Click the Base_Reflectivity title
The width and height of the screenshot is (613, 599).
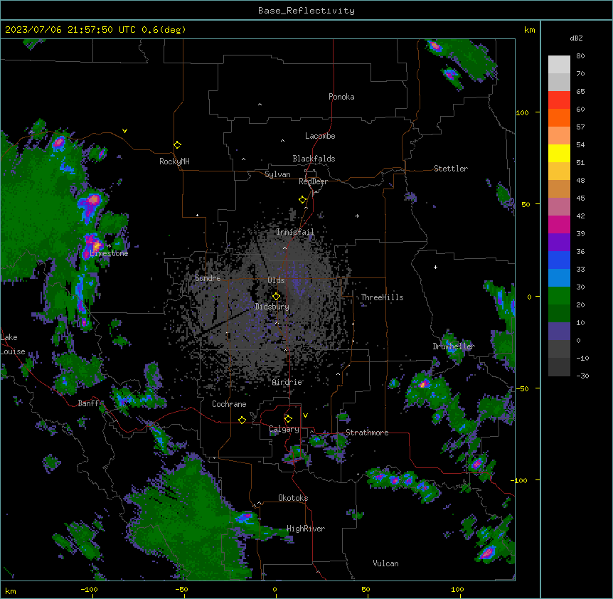point(306,11)
